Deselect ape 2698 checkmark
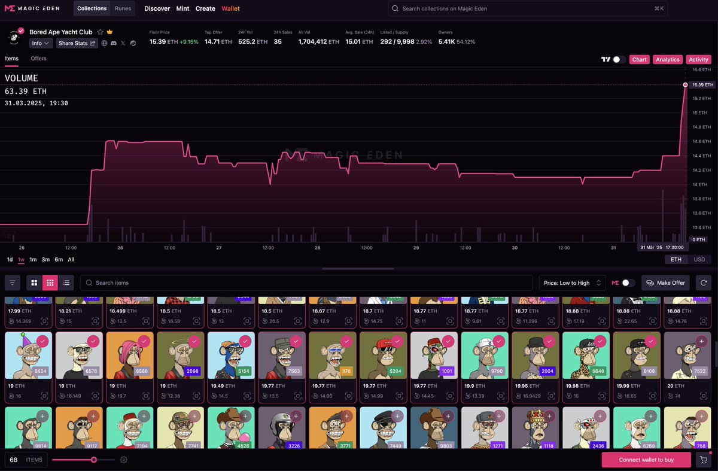This screenshot has height=471, width=718. pyautogui.click(x=194, y=341)
